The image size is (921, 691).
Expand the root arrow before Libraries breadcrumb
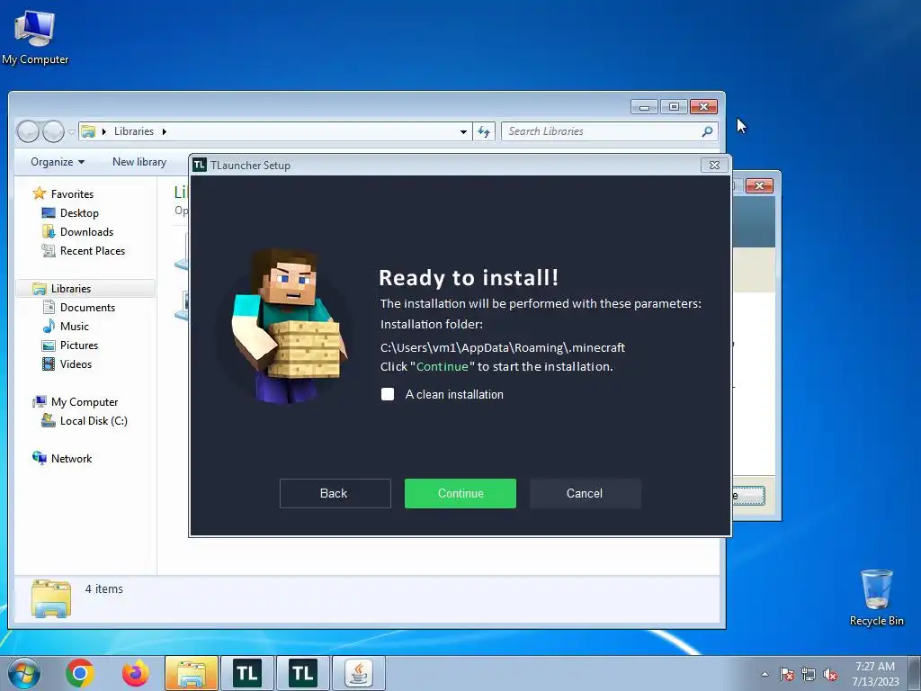click(104, 131)
